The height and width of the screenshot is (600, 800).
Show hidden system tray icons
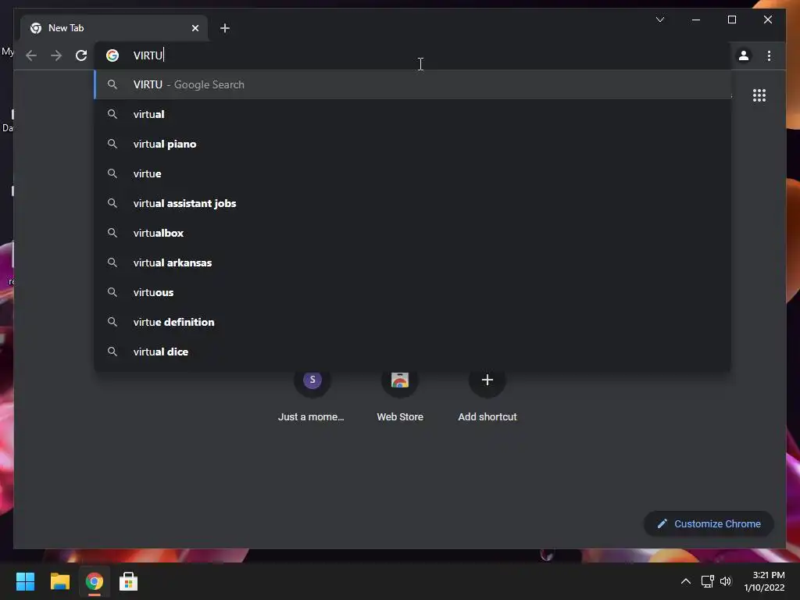click(x=686, y=581)
